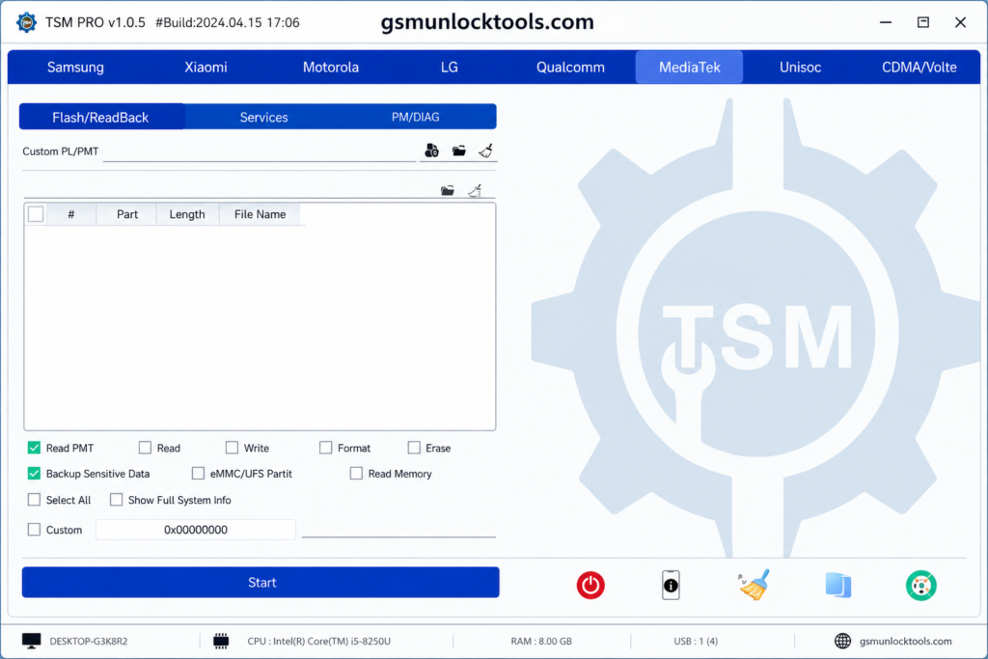This screenshot has height=659, width=988.
Task: Click the #Build:2024.04.15 17:06 text
Action: (x=228, y=23)
